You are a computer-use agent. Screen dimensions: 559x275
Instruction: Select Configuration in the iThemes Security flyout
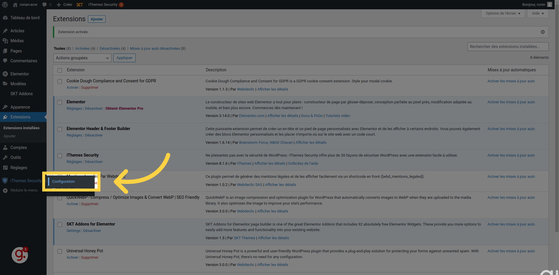(x=63, y=181)
